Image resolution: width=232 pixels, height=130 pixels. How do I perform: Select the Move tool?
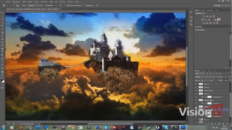click(x=3, y=13)
